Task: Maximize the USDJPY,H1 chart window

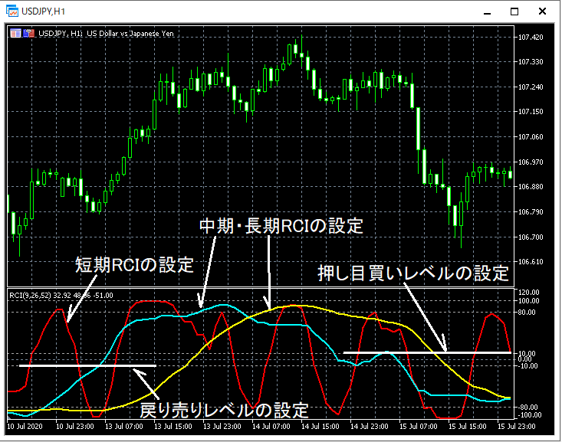Action: click(x=514, y=11)
